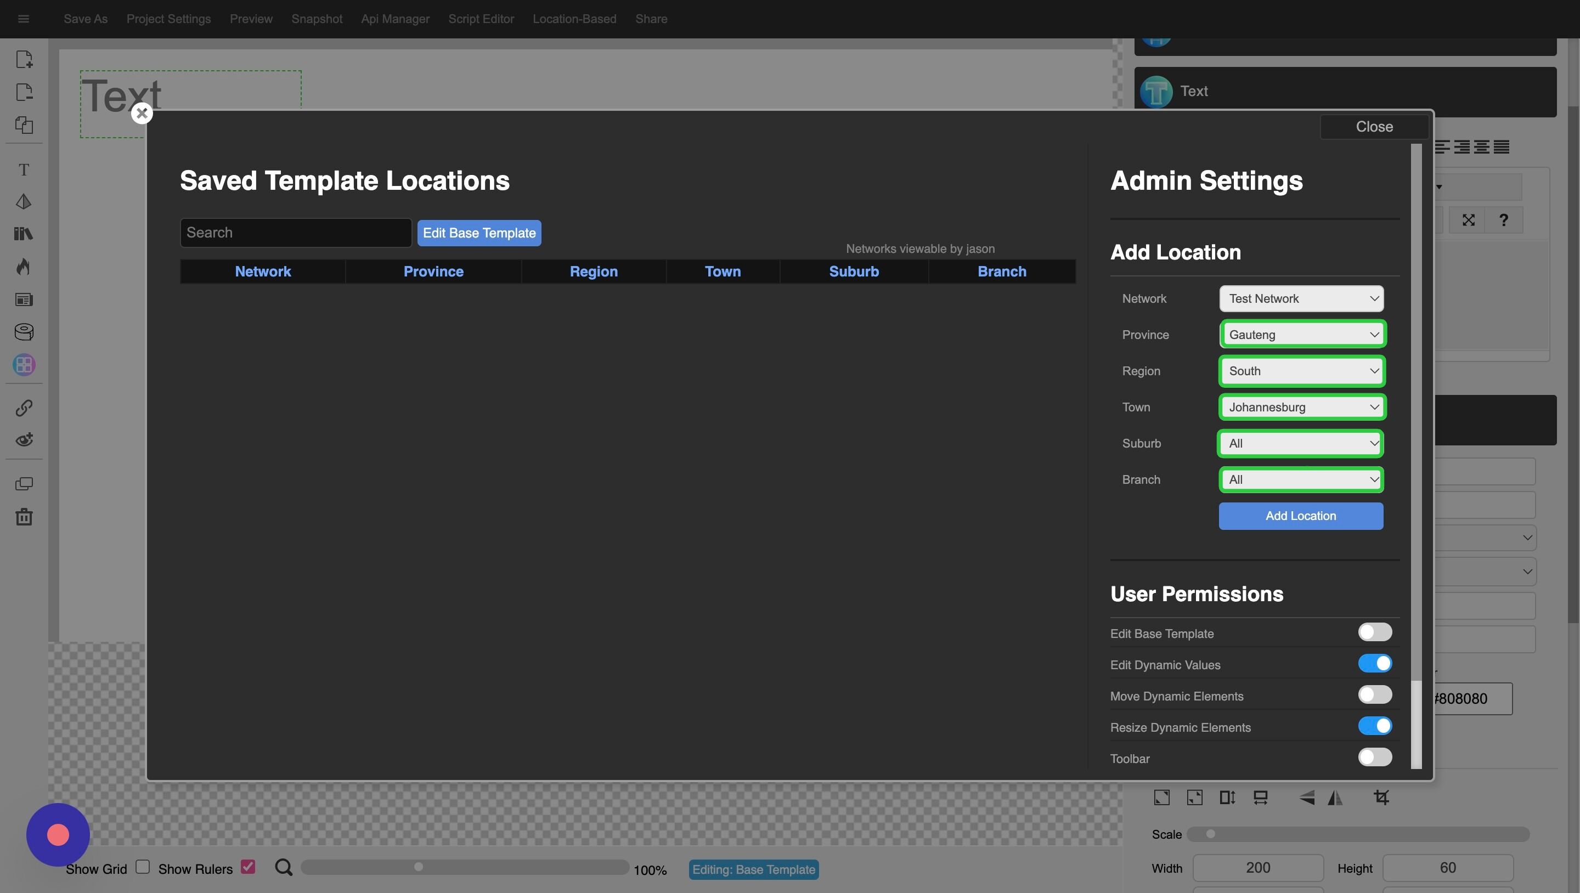1580x893 pixels.
Task: Click the flip horizontal mirror icon
Action: 1335,798
